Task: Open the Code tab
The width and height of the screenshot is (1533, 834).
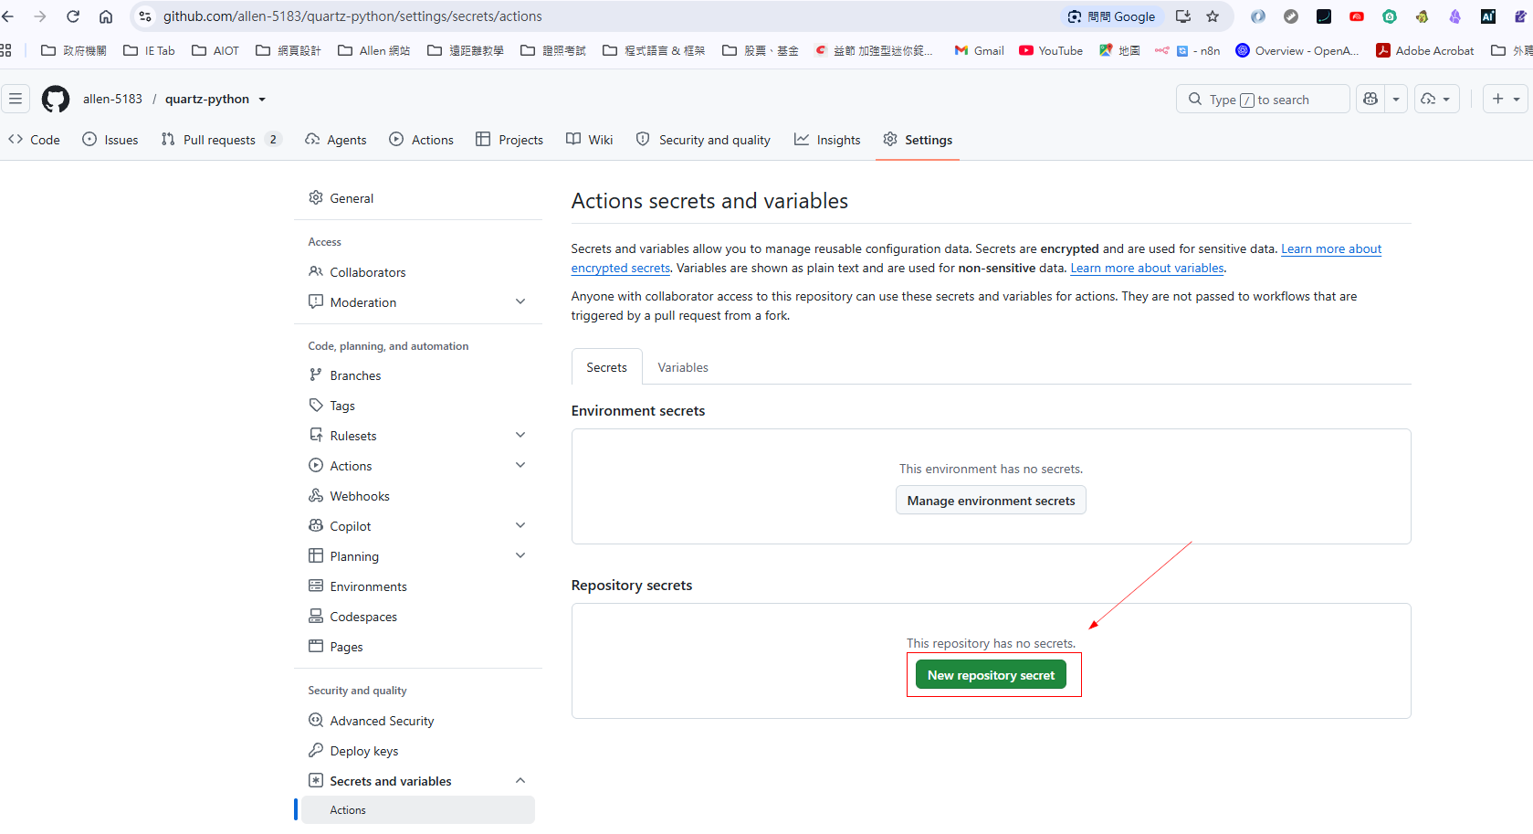Action: click(34, 140)
